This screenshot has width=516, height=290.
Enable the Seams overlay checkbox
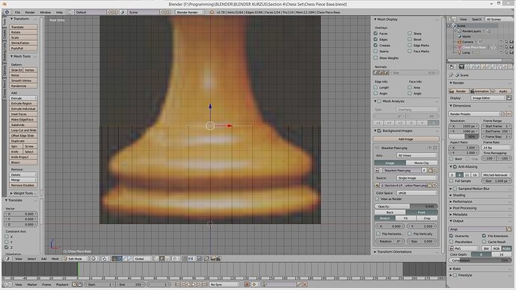(375, 51)
